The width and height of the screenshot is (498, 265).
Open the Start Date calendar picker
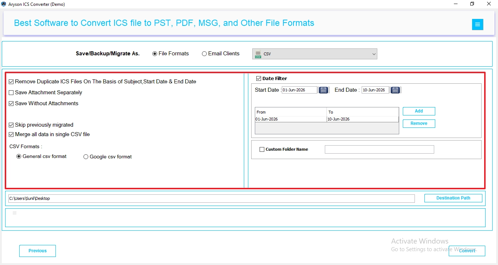pyautogui.click(x=323, y=90)
